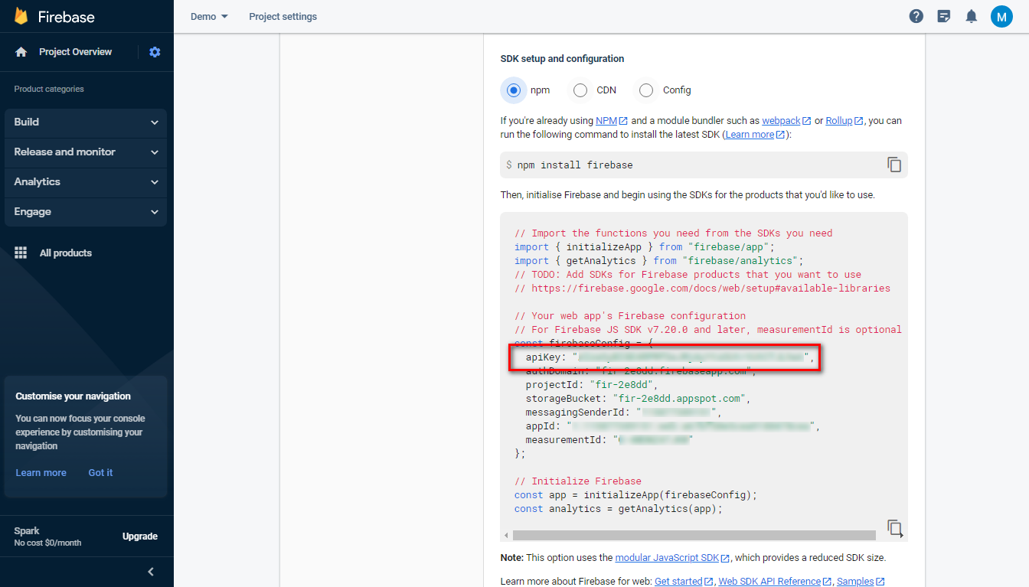1029x587 pixels.
Task: Click the Firebase logo icon
Action: click(21, 17)
